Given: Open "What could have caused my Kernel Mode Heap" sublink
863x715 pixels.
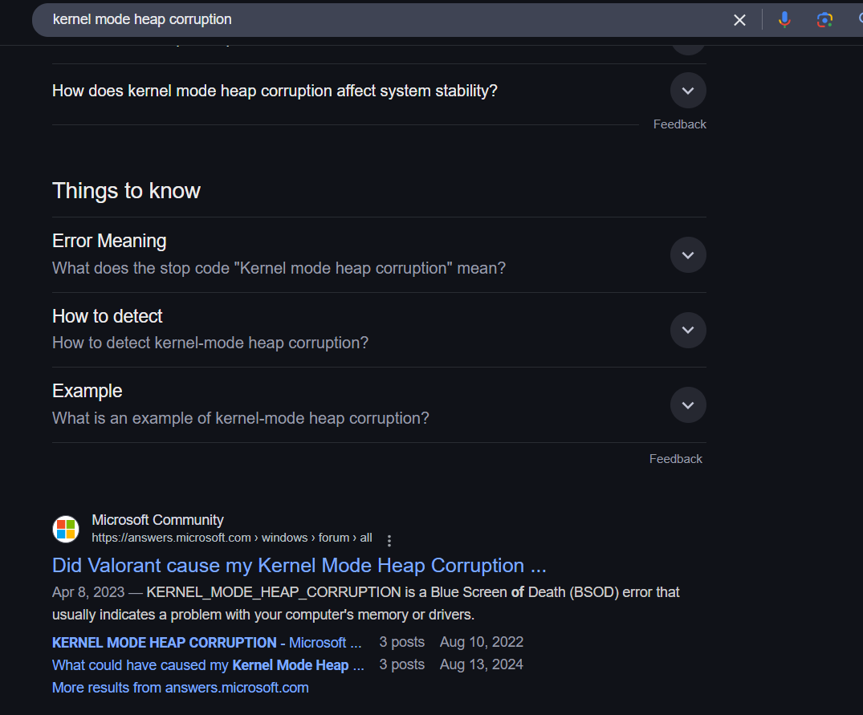Looking at the screenshot, I should click(208, 664).
